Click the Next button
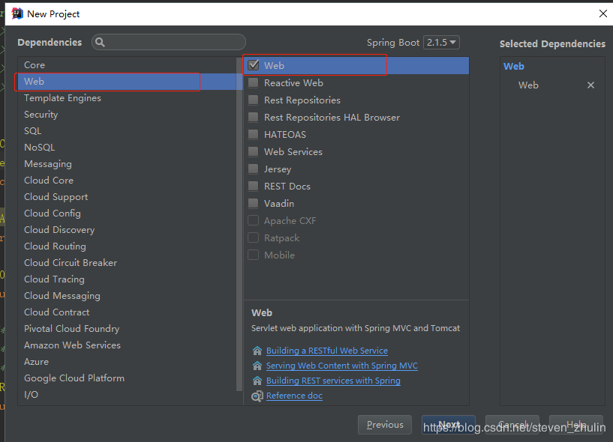This screenshot has width=613, height=442. (449, 424)
